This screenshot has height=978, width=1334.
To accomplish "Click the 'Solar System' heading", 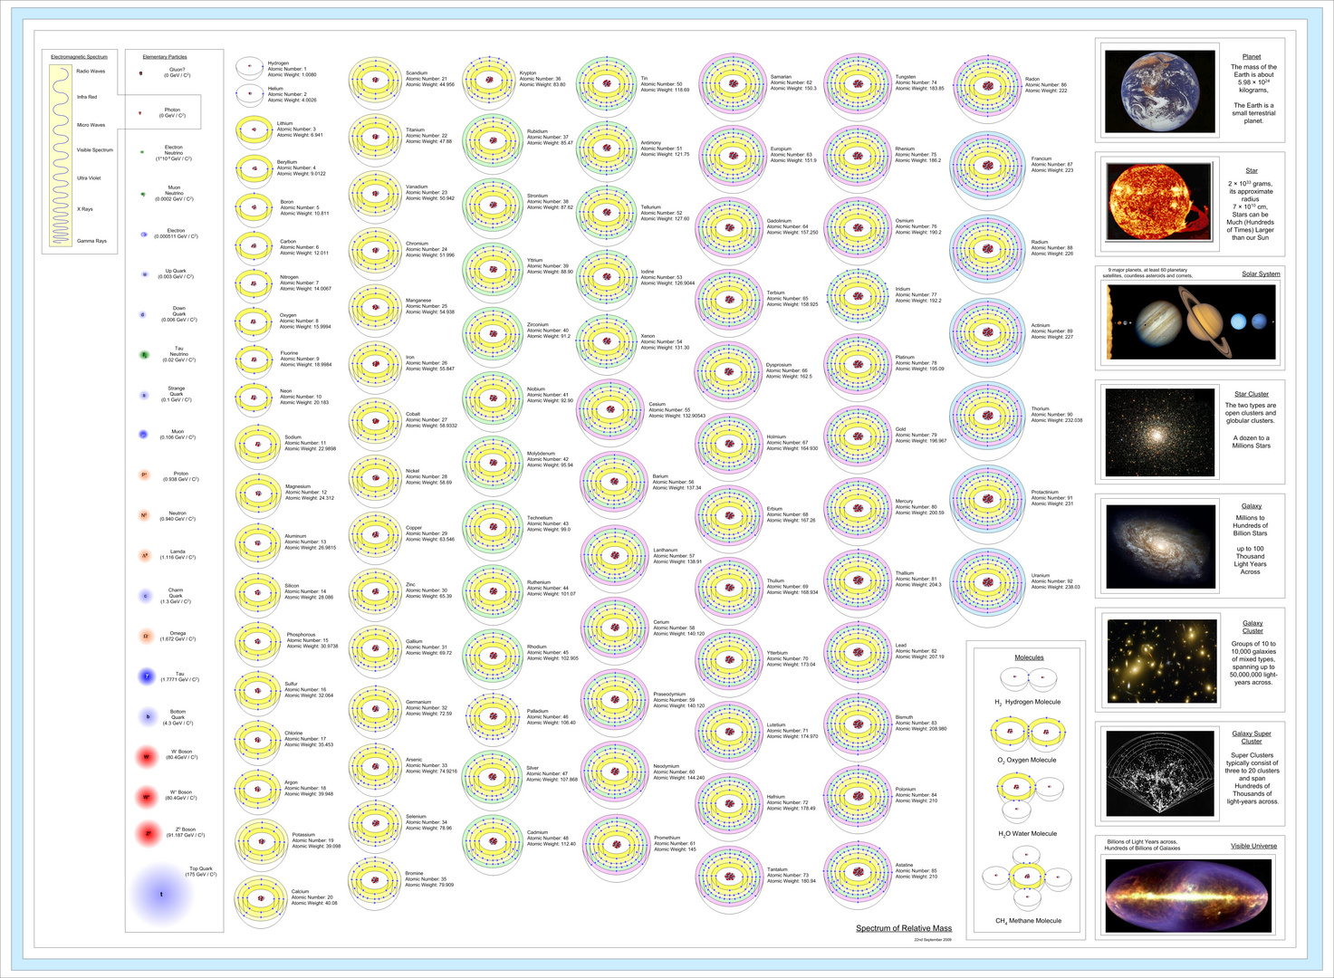I will (x=1261, y=273).
